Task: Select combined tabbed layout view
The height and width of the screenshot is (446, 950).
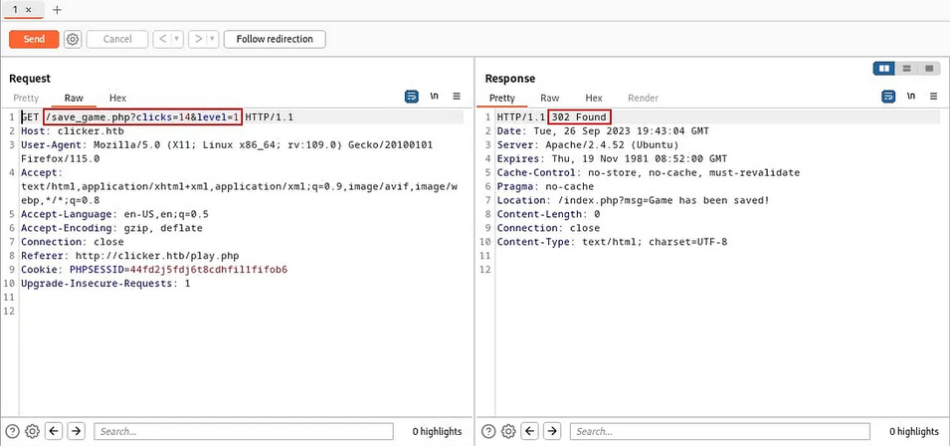Action: [x=929, y=69]
